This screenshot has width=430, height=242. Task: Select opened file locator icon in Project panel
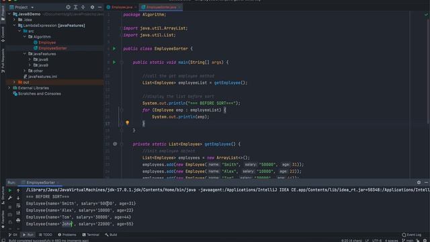tap(68, 7)
